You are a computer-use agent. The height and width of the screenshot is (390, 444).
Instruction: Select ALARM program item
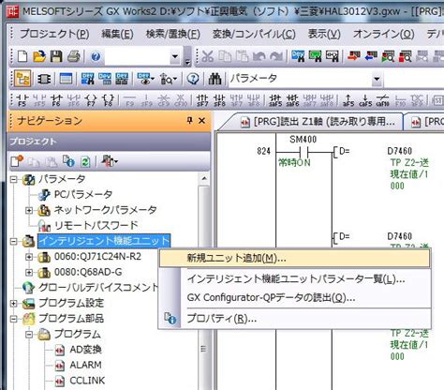pos(85,365)
